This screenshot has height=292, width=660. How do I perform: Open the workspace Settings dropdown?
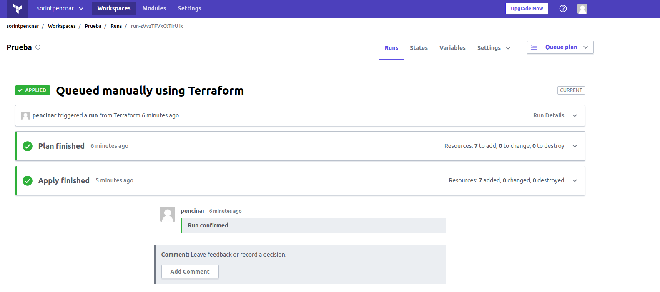point(494,48)
